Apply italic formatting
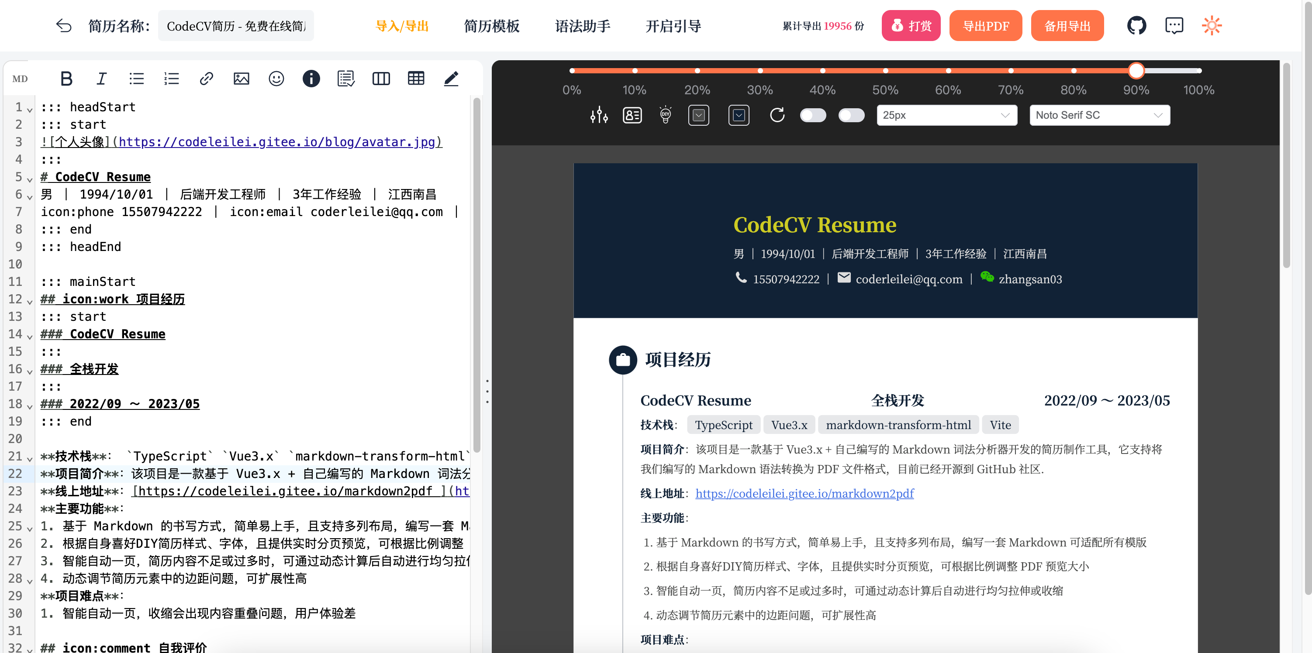 101,79
